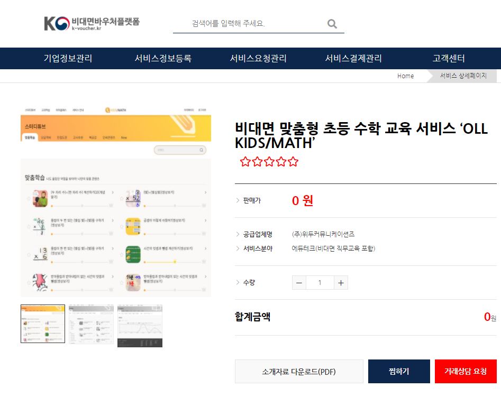Click the 찜하기 button
The width and height of the screenshot is (501, 397).
399,371
